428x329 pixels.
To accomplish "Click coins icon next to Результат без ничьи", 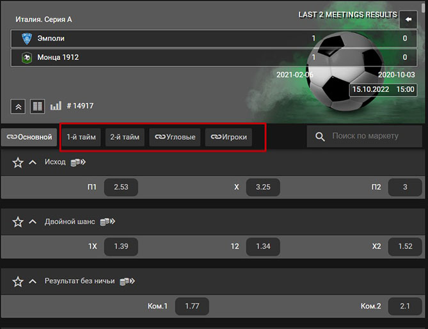I will coord(127,281).
